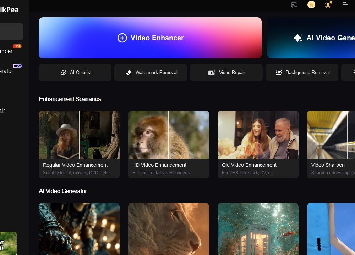Click the AI Colorist palette icon
This screenshot has height=255, width=355.
(x=64, y=73)
